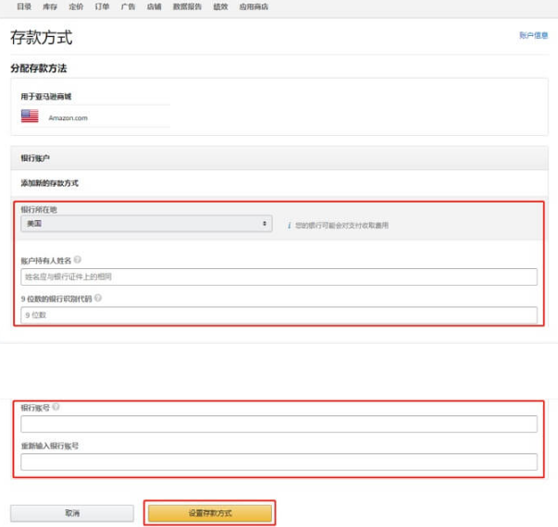The height and width of the screenshot is (527, 558).
Task: Open the 库存 menu
Action: (x=49, y=6)
